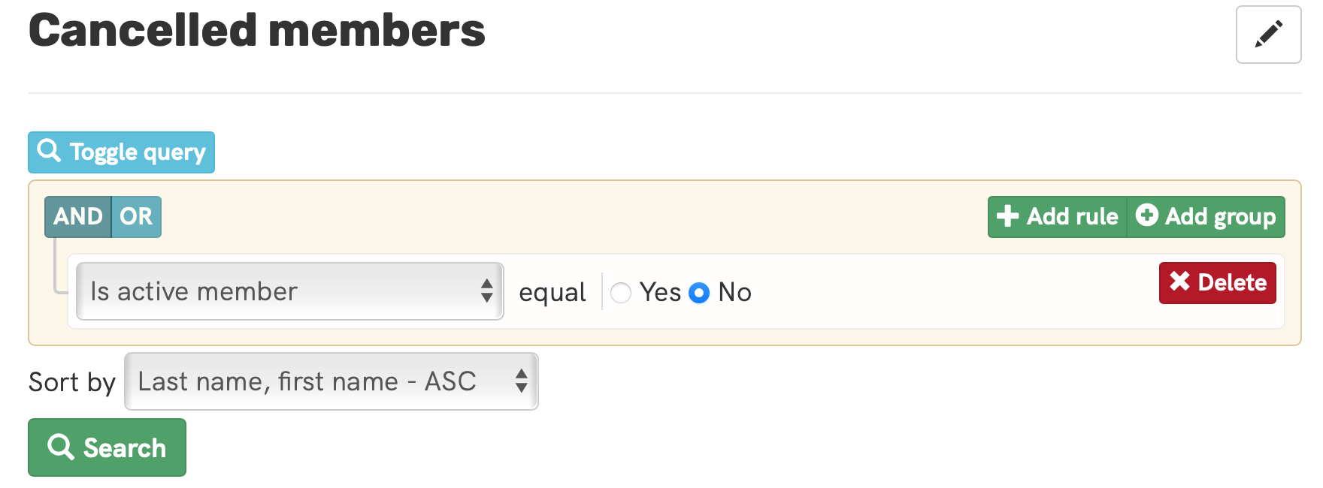
Task: Select the No radio option
Action: 699,293
